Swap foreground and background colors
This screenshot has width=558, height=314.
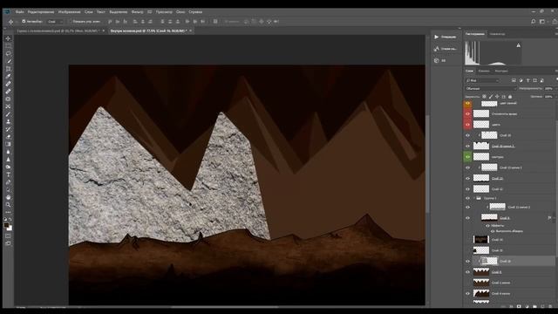coord(10,220)
